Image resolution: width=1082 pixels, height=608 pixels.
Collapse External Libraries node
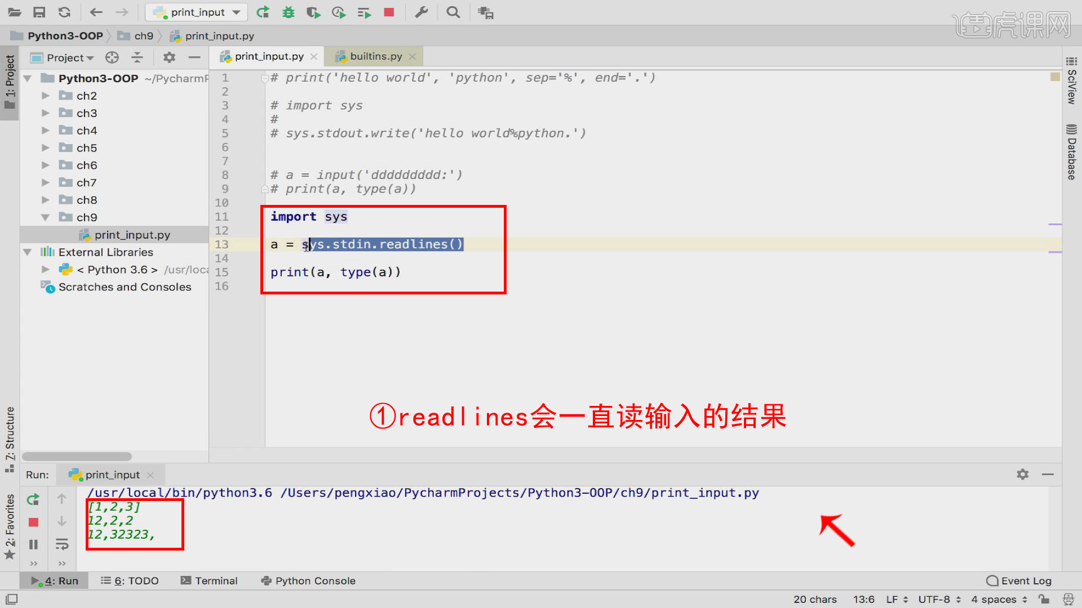tap(27, 252)
